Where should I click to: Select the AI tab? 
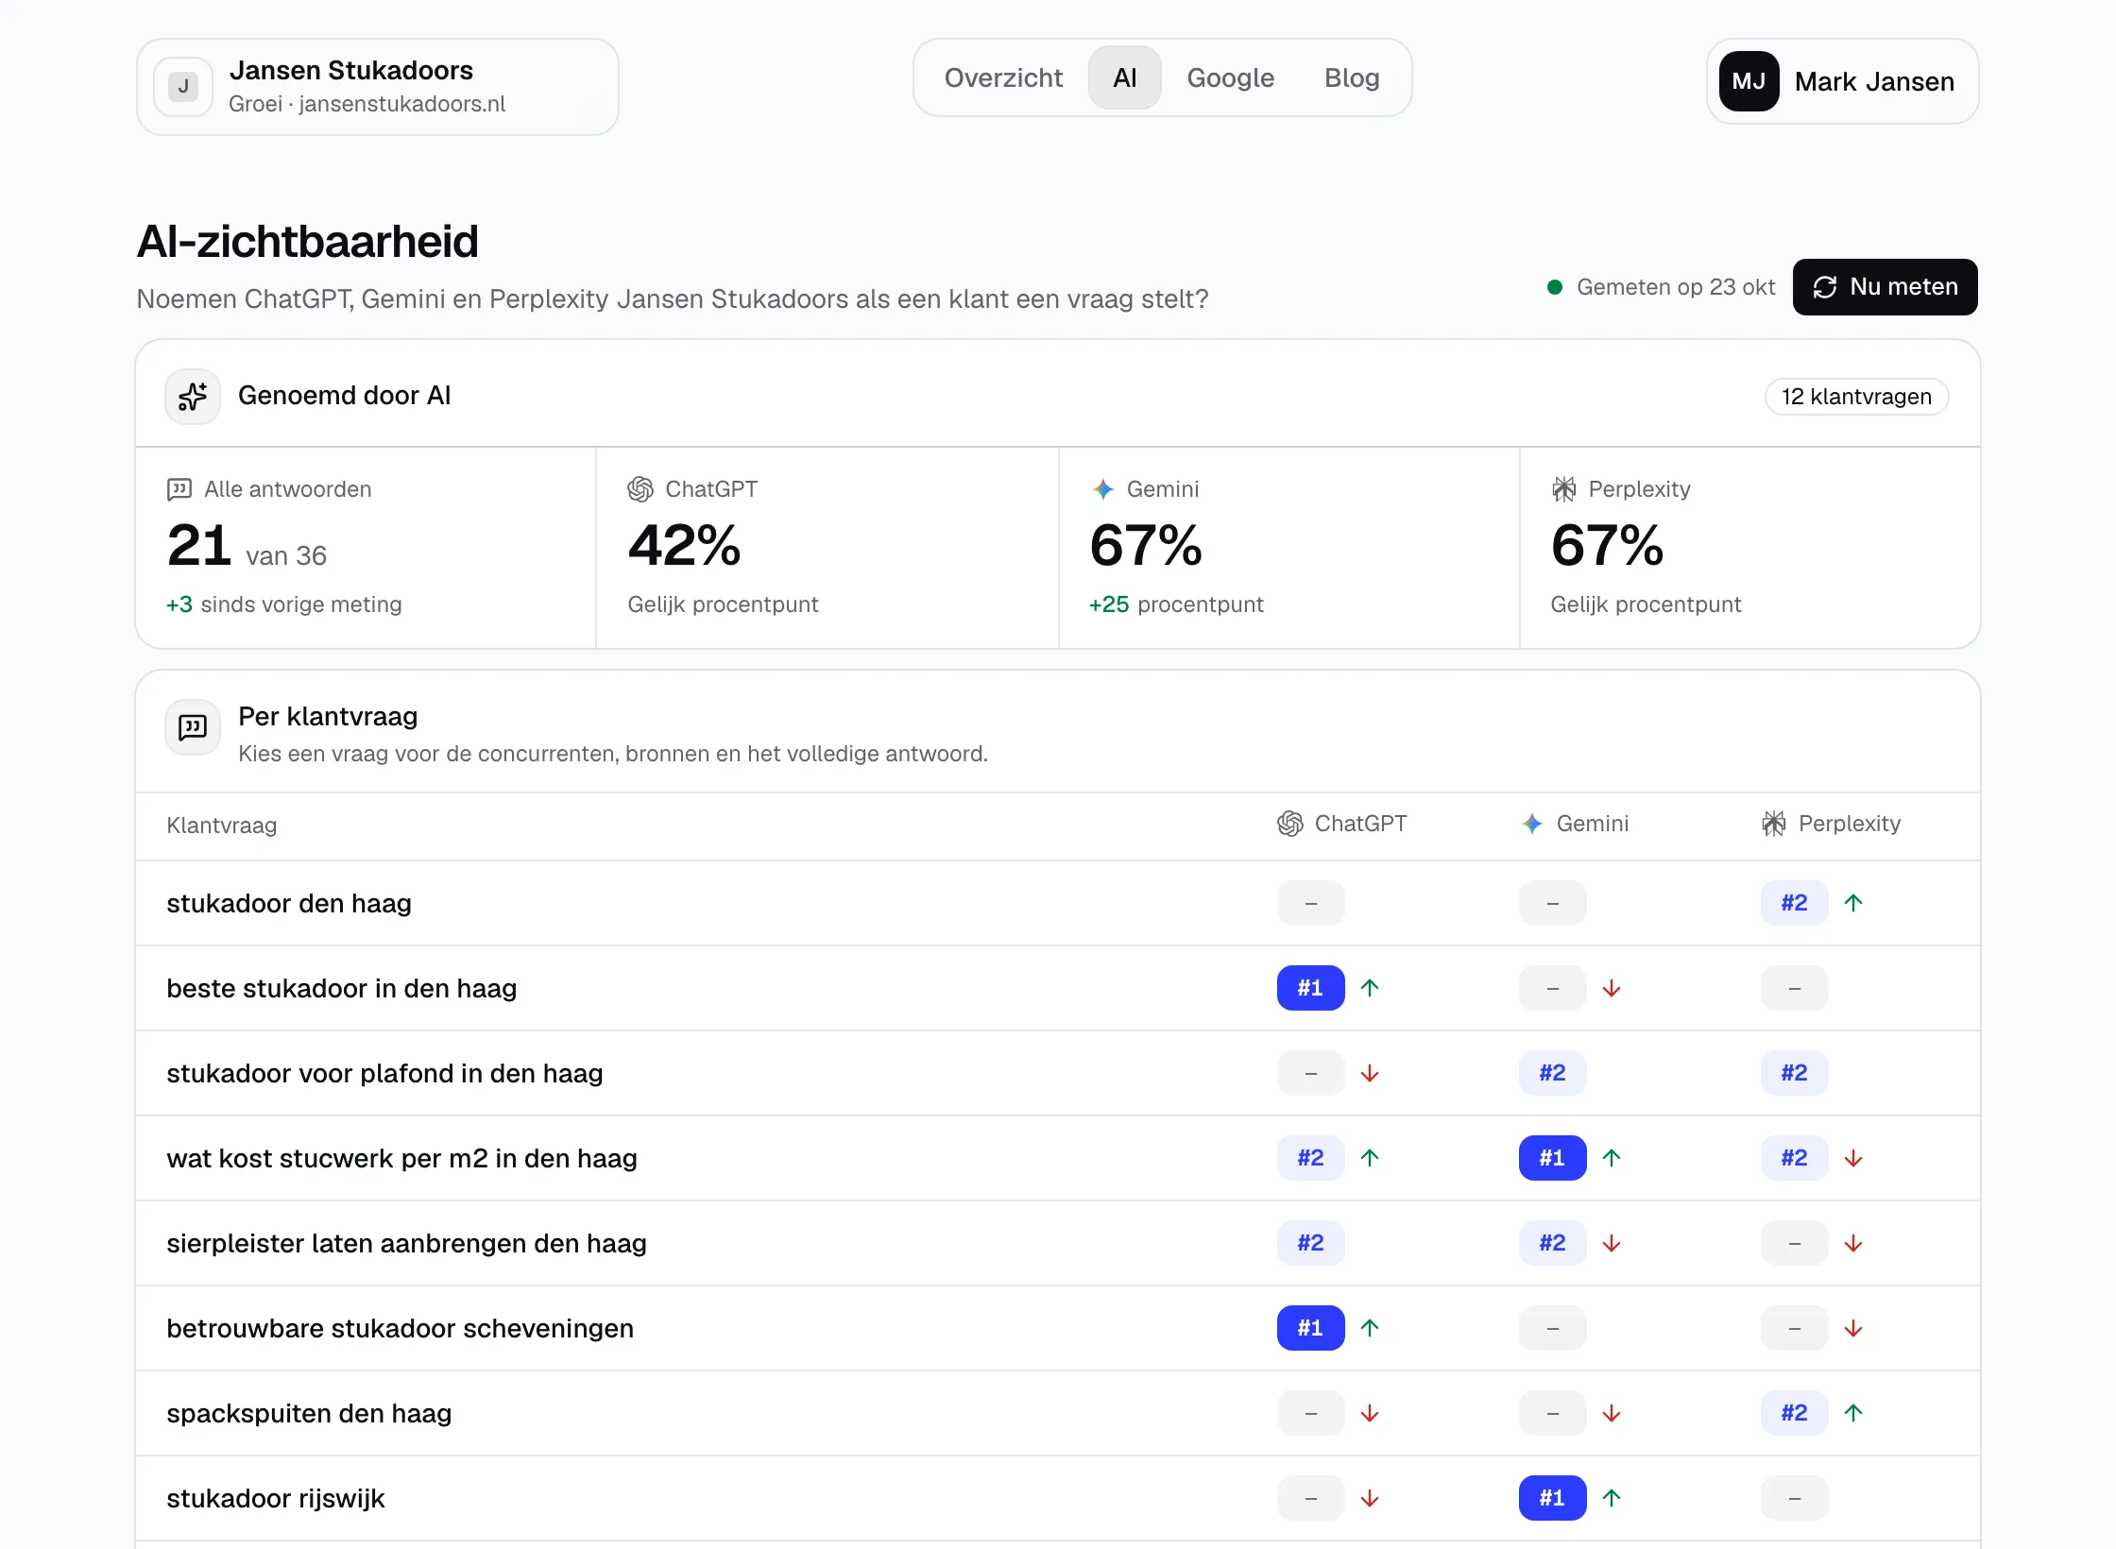(1124, 77)
